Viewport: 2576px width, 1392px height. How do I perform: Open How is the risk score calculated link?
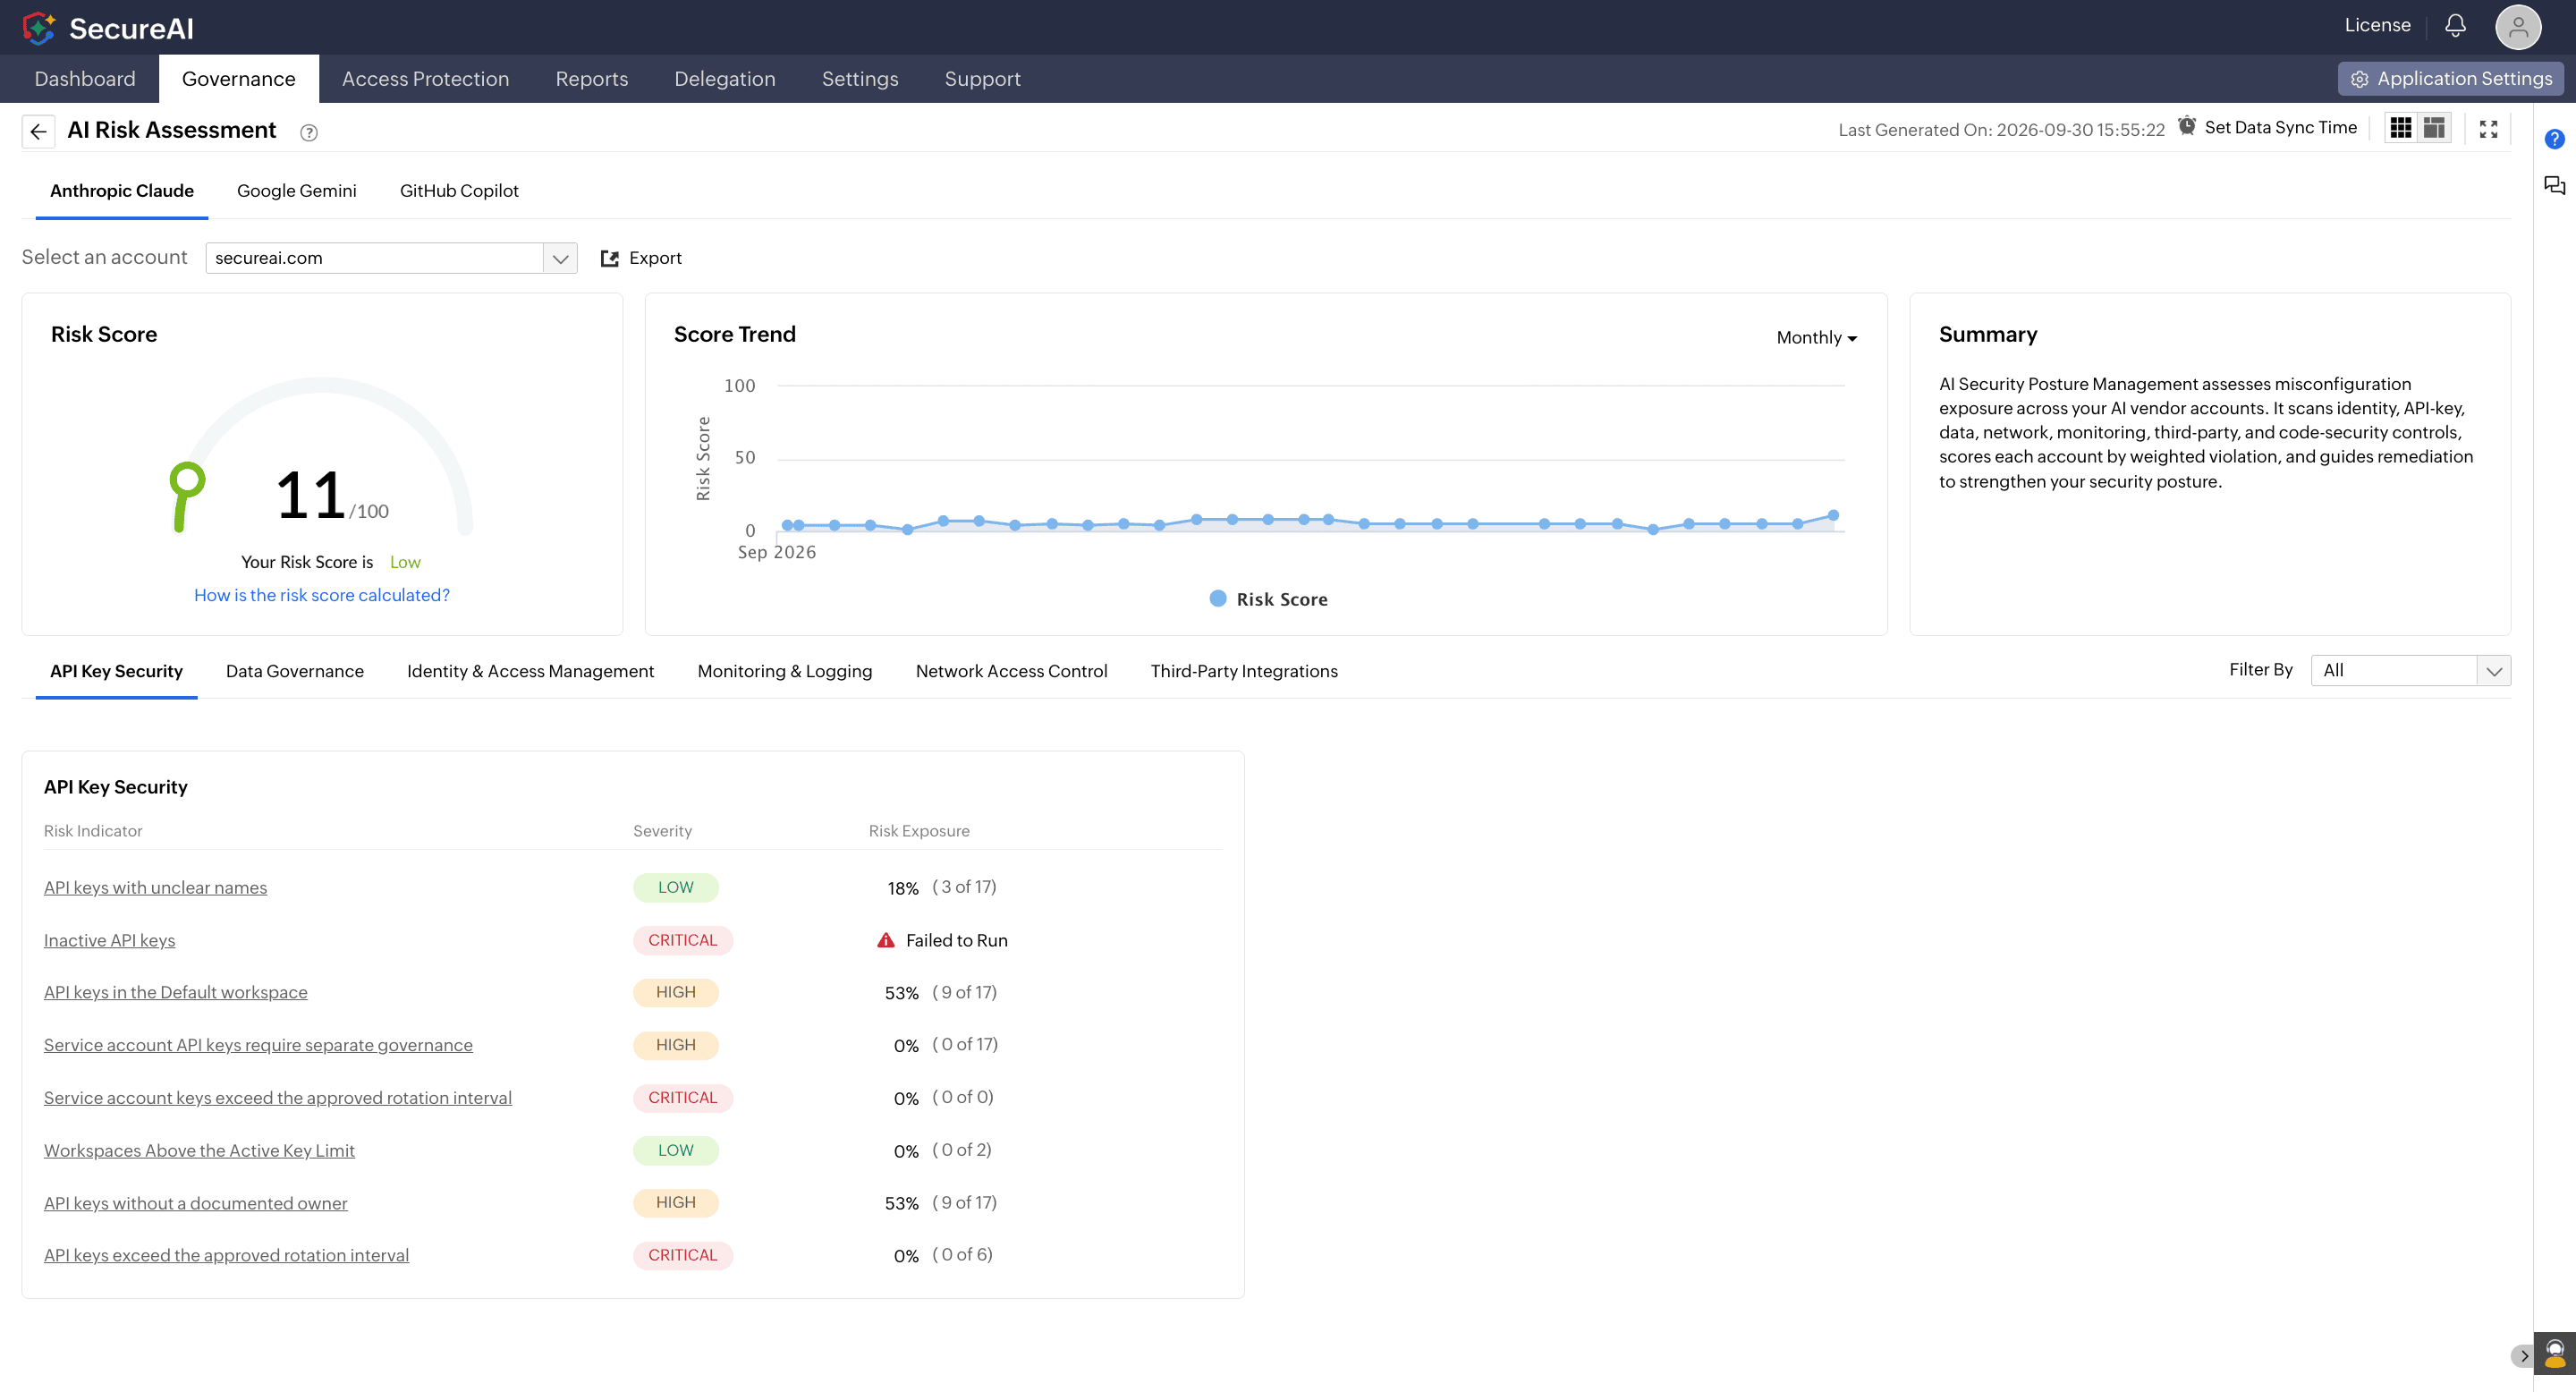pos(322,595)
